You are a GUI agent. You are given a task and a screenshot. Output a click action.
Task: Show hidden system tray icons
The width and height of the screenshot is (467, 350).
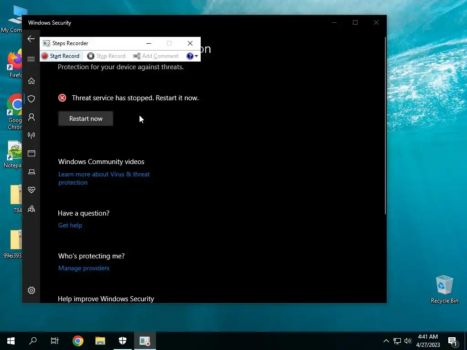[386, 341]
